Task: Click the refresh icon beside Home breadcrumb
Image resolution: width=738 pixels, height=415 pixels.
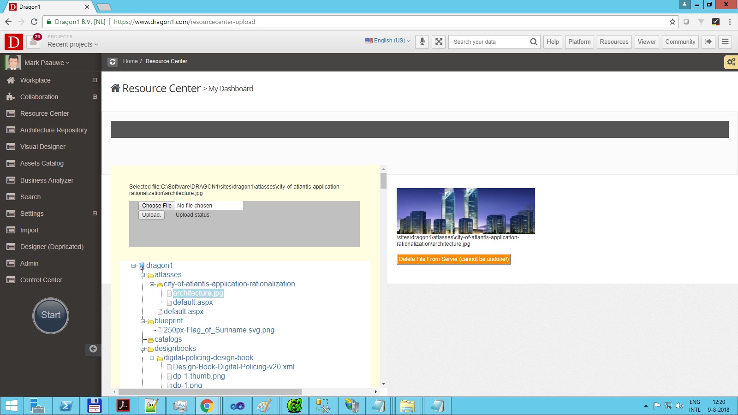Action: tap(113, 62)
